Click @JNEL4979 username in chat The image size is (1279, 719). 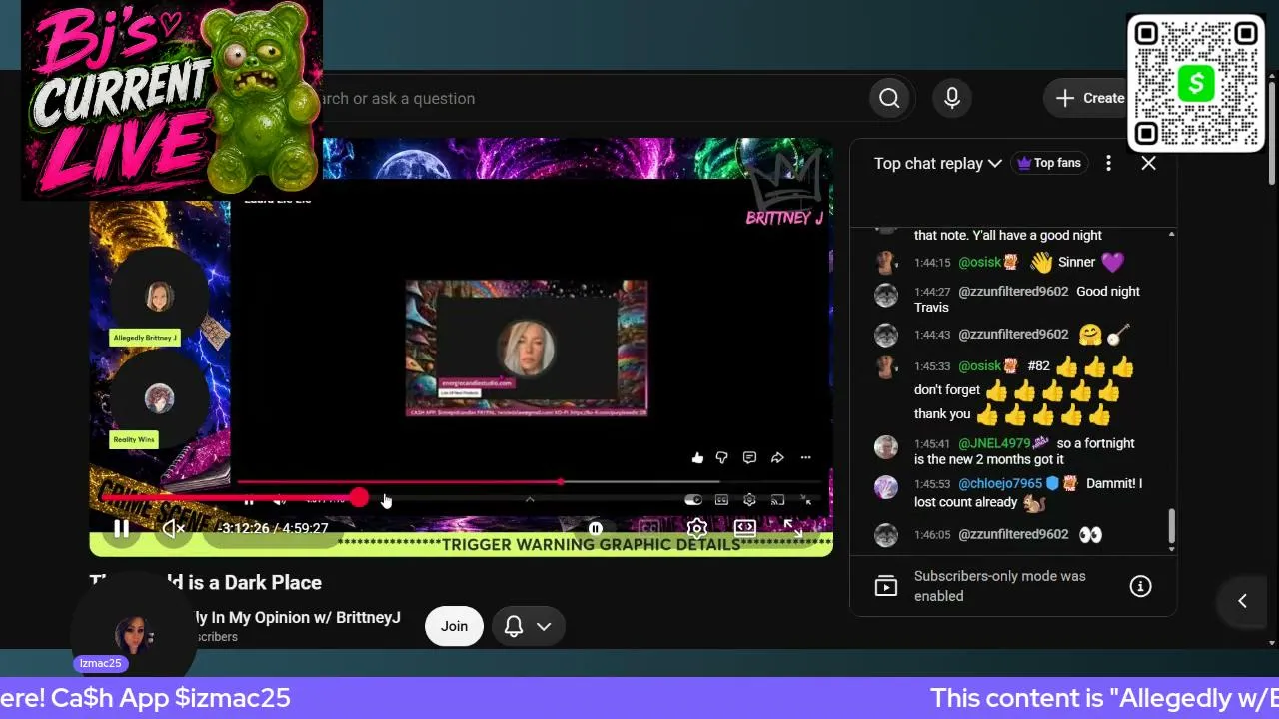click(x=994, y=443)
